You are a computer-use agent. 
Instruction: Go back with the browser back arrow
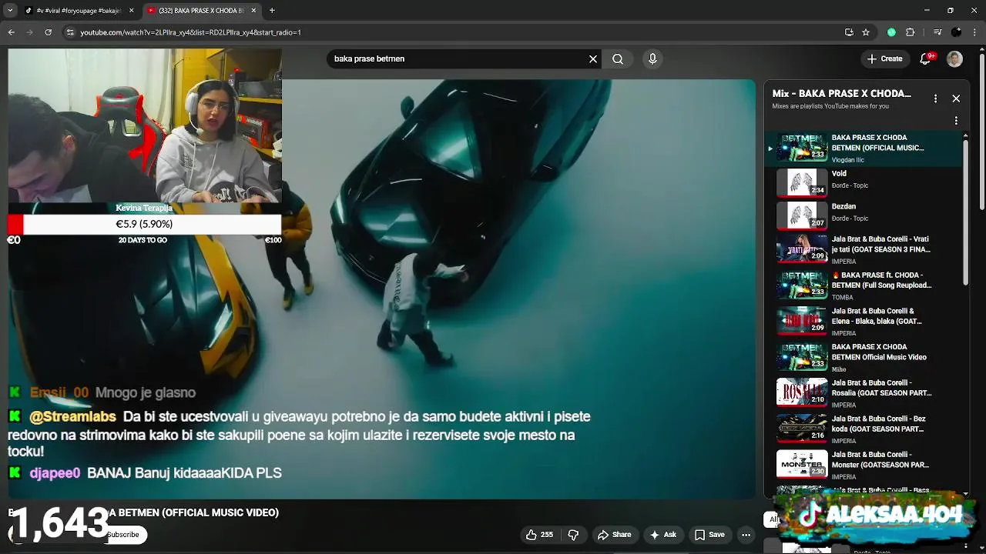point(11,32)
